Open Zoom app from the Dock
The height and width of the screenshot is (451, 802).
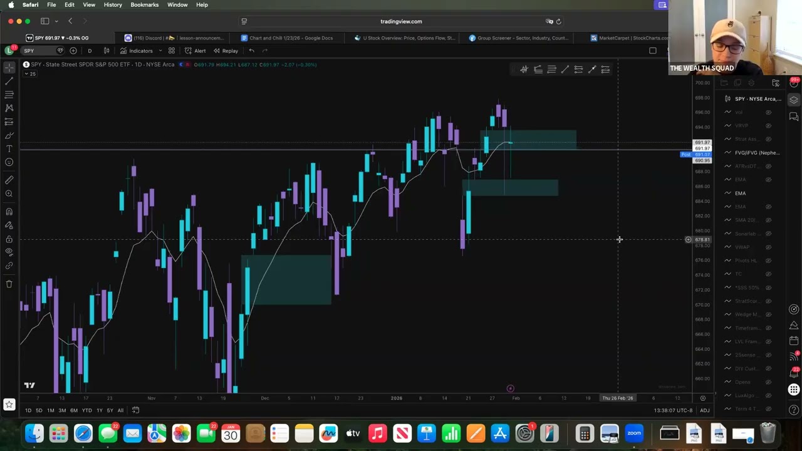click(634, 433)
